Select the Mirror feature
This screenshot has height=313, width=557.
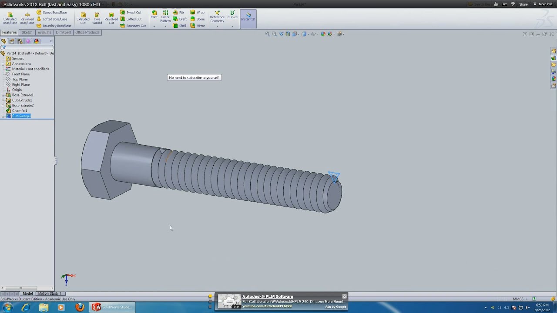[x=198, y=26]
